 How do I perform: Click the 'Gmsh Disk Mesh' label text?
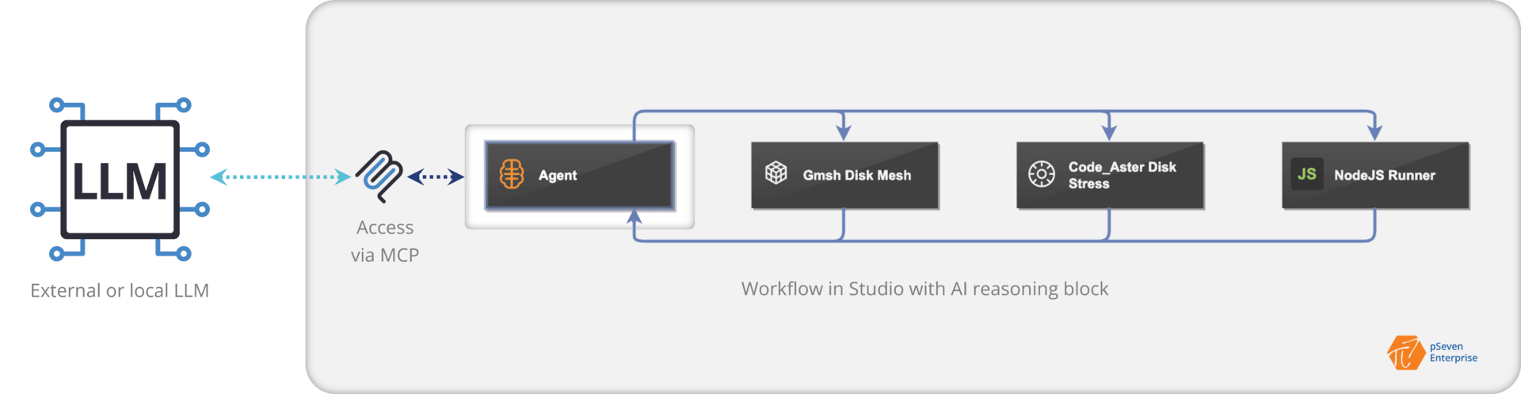click(857, 176)
